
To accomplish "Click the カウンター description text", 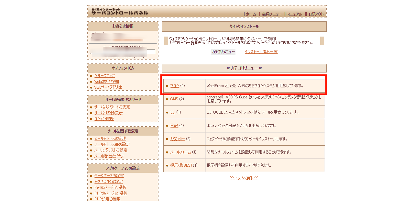I will [247, 139].
